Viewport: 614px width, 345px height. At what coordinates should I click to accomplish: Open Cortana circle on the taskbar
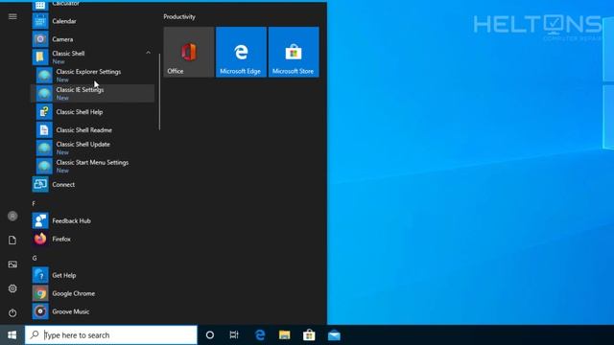(x=210, y=335)
